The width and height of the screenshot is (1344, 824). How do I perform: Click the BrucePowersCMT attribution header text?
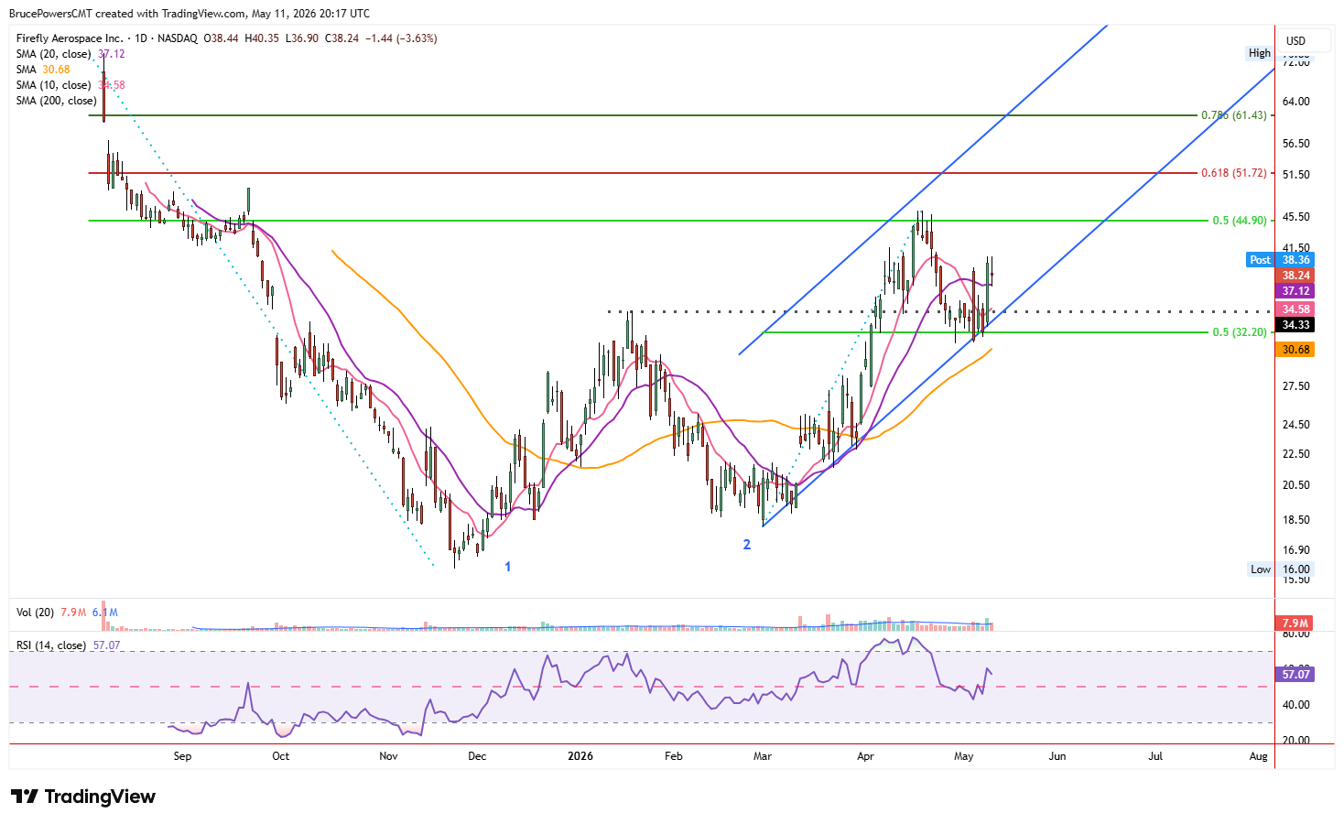click(190, 14)
